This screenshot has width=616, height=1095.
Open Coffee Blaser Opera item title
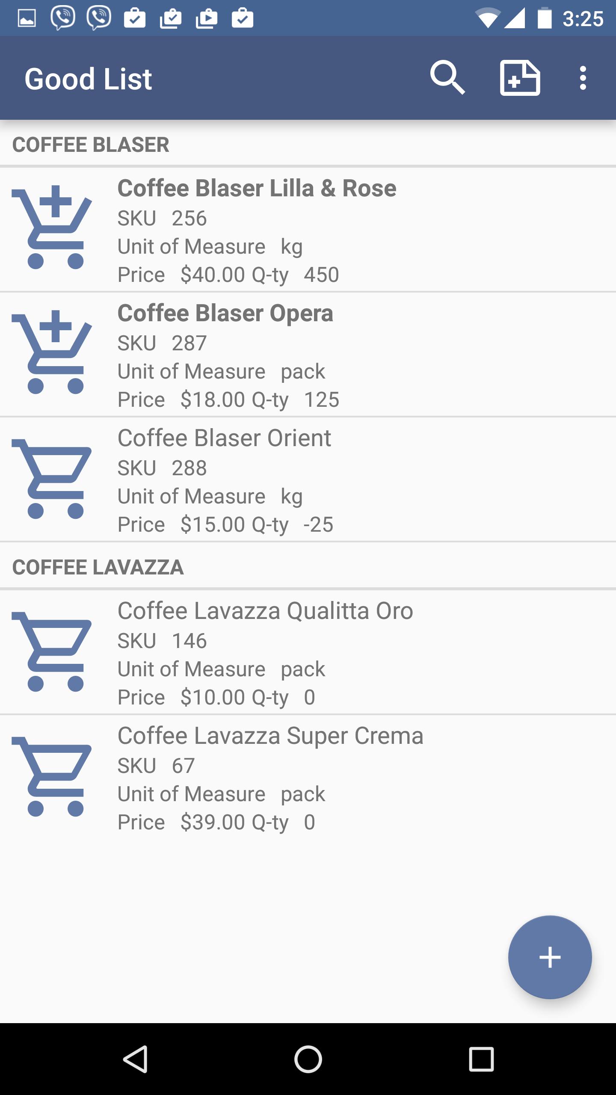[x=225, y=313]
